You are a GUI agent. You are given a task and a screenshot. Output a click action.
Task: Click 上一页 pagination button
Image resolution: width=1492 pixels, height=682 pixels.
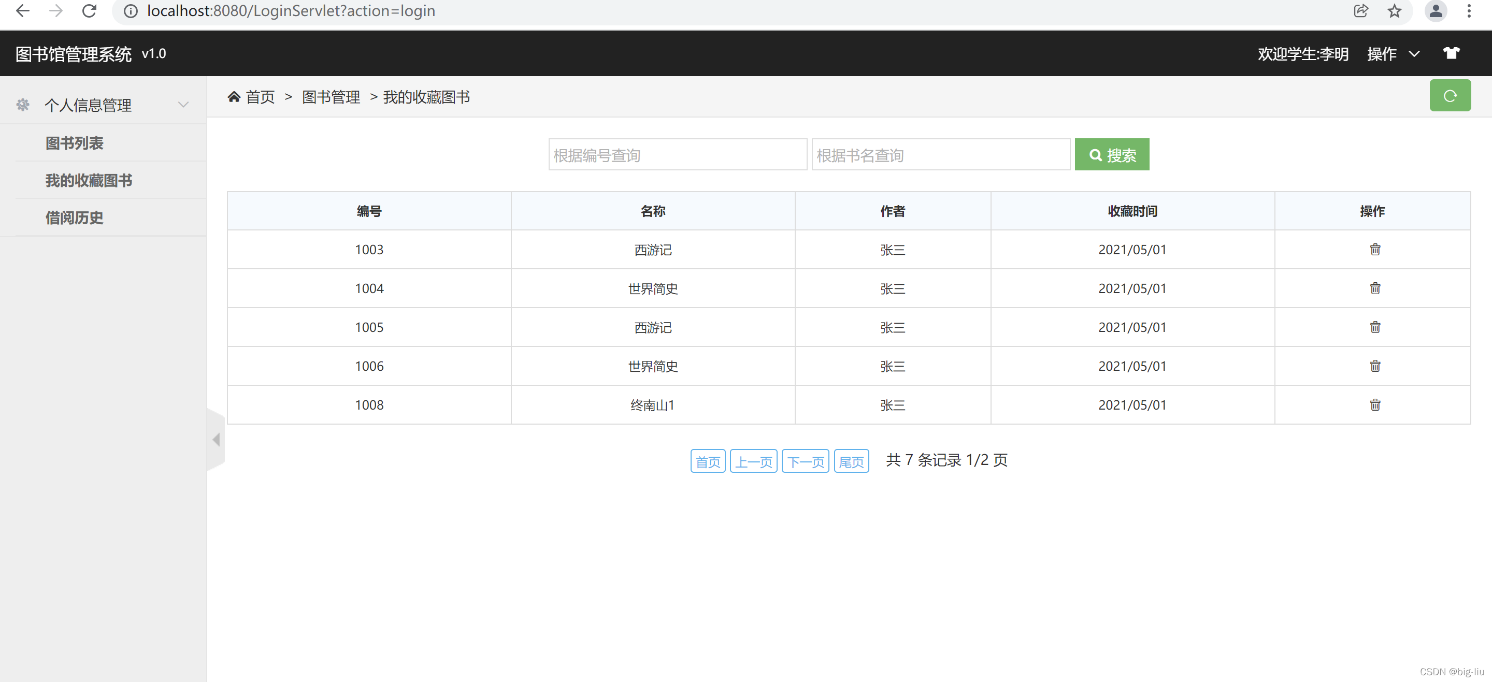pyautogui.click(x=754, y=461)
